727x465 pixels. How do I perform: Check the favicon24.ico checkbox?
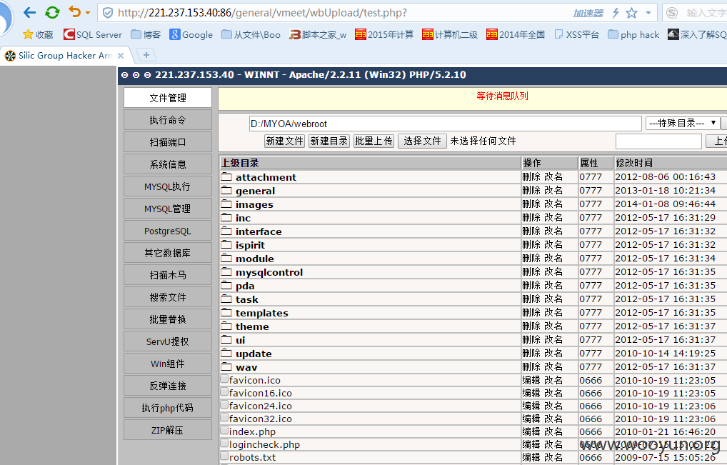[224, 405]
